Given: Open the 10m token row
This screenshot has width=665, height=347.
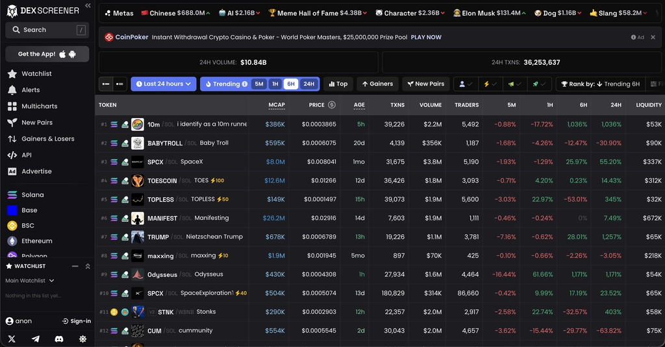Looking at the screenshot, I should [380, 124].
